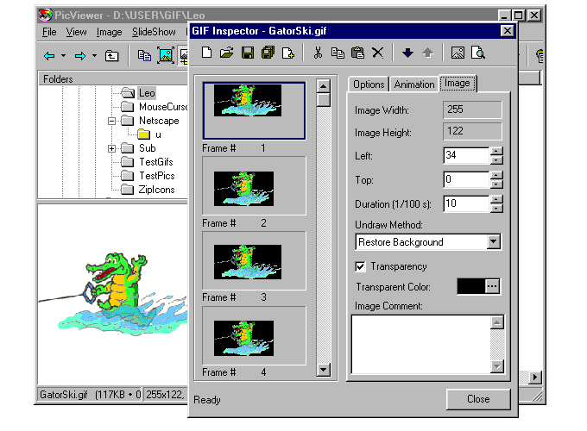The image size is (587, 431).
Task: Open PicViewer's File menu
Action: (49, 32)
